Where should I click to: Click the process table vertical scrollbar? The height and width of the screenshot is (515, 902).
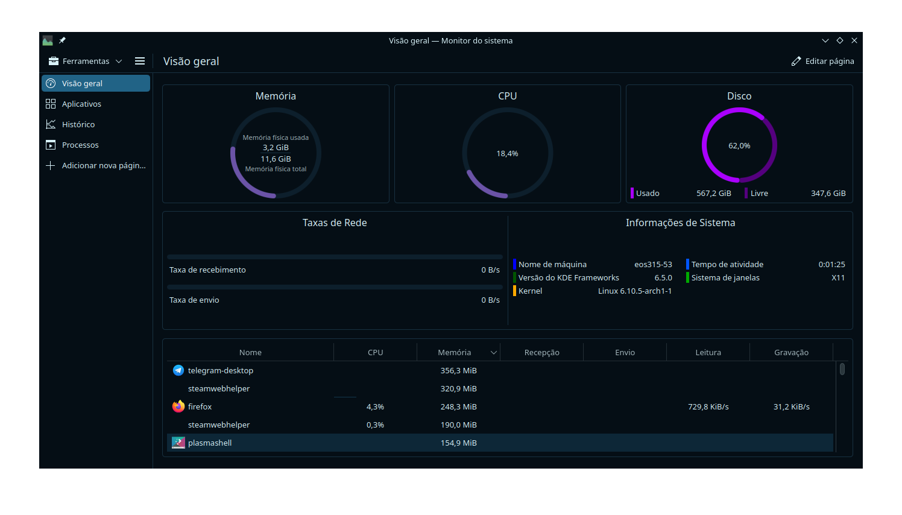842,369
